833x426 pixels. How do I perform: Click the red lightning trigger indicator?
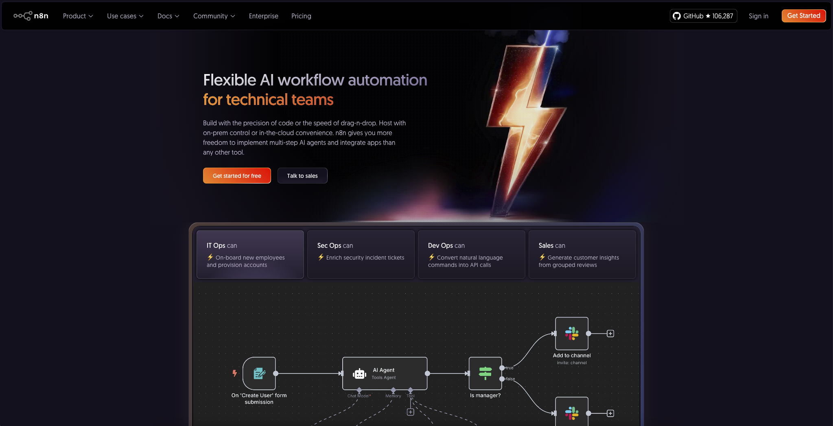[234, 373]
